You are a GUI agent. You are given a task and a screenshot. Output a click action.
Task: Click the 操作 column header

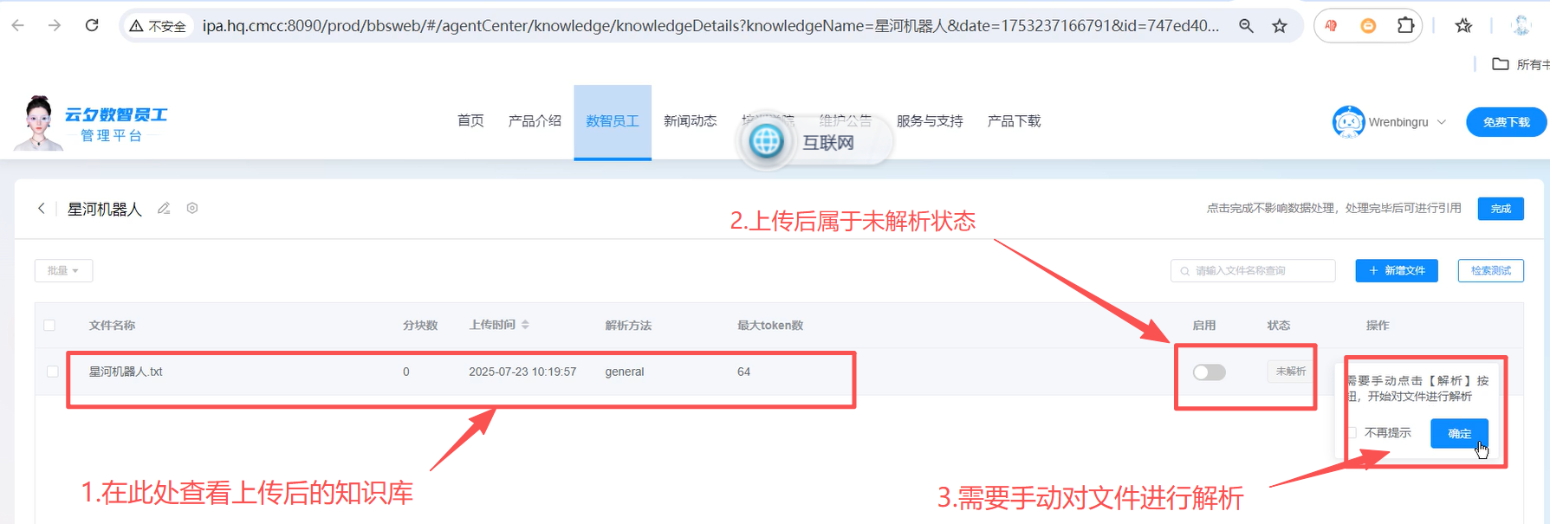pyautogui.click(x=1378, y=326)
